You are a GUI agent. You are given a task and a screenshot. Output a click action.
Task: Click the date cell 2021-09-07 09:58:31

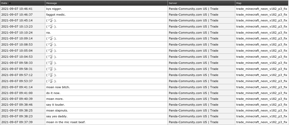coord(17,69)
